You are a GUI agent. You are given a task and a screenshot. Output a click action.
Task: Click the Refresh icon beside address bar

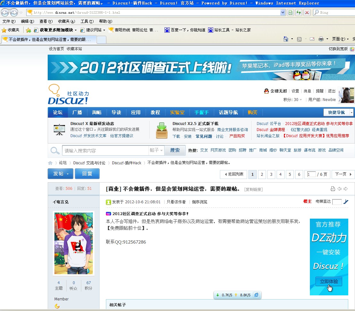299,12
